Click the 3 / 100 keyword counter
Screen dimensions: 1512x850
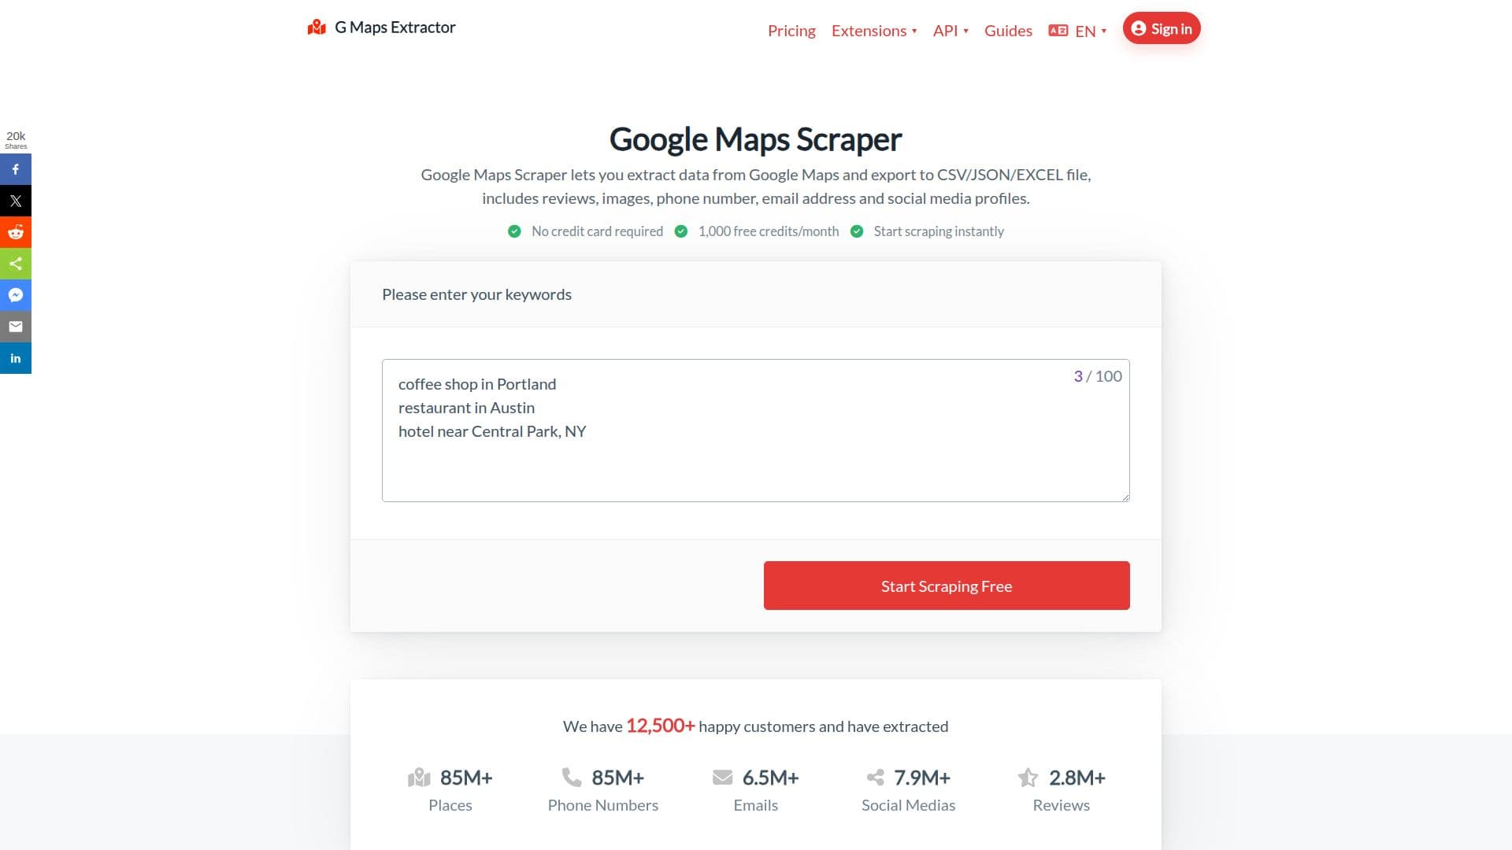[1098, 376]
